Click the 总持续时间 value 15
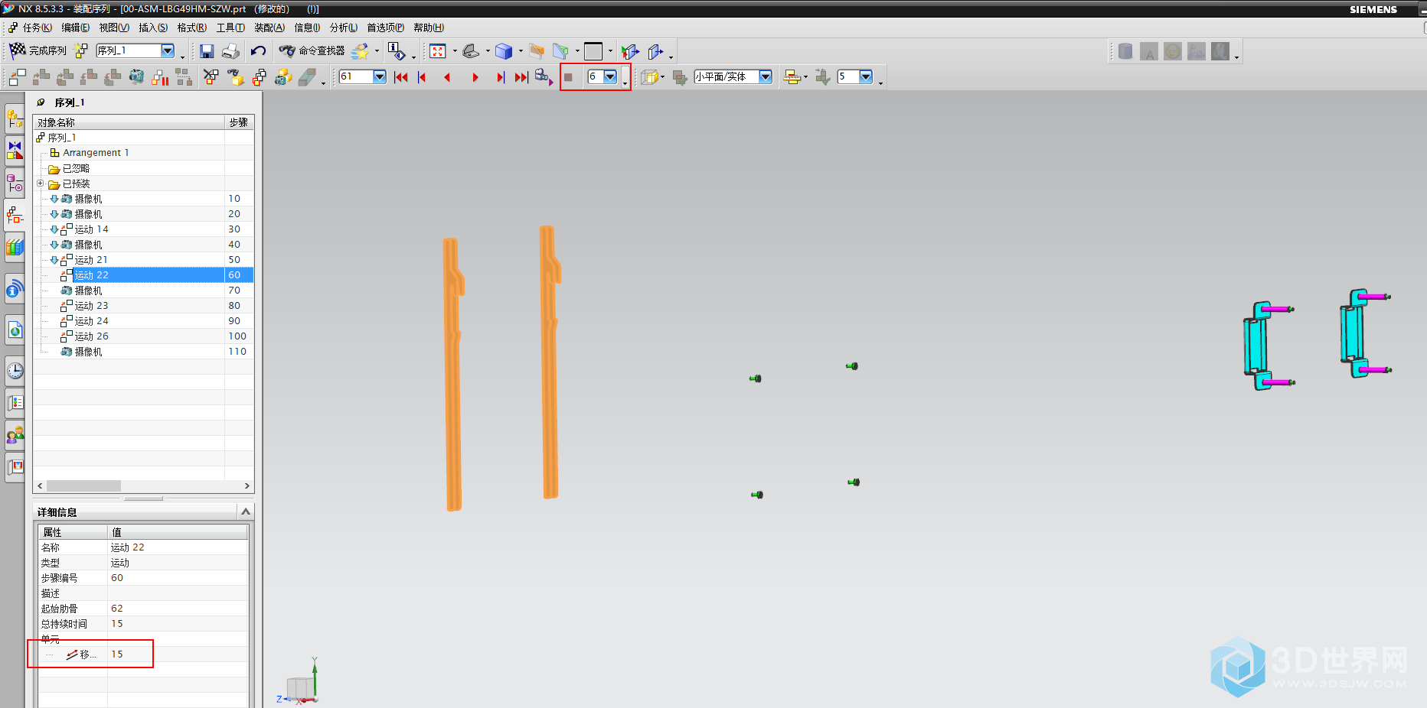 117,624
